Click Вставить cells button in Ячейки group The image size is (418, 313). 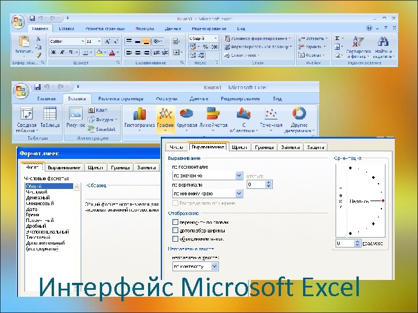click(313, 39)
